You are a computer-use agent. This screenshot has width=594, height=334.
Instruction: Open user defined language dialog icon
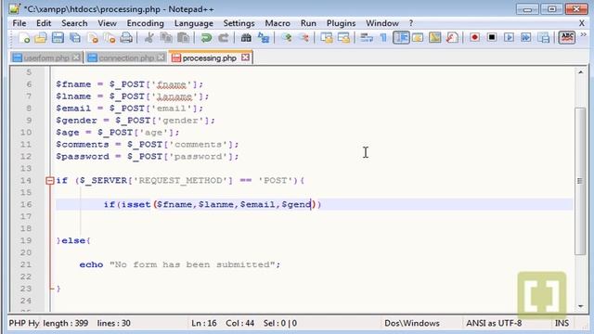tap(418, 38)
